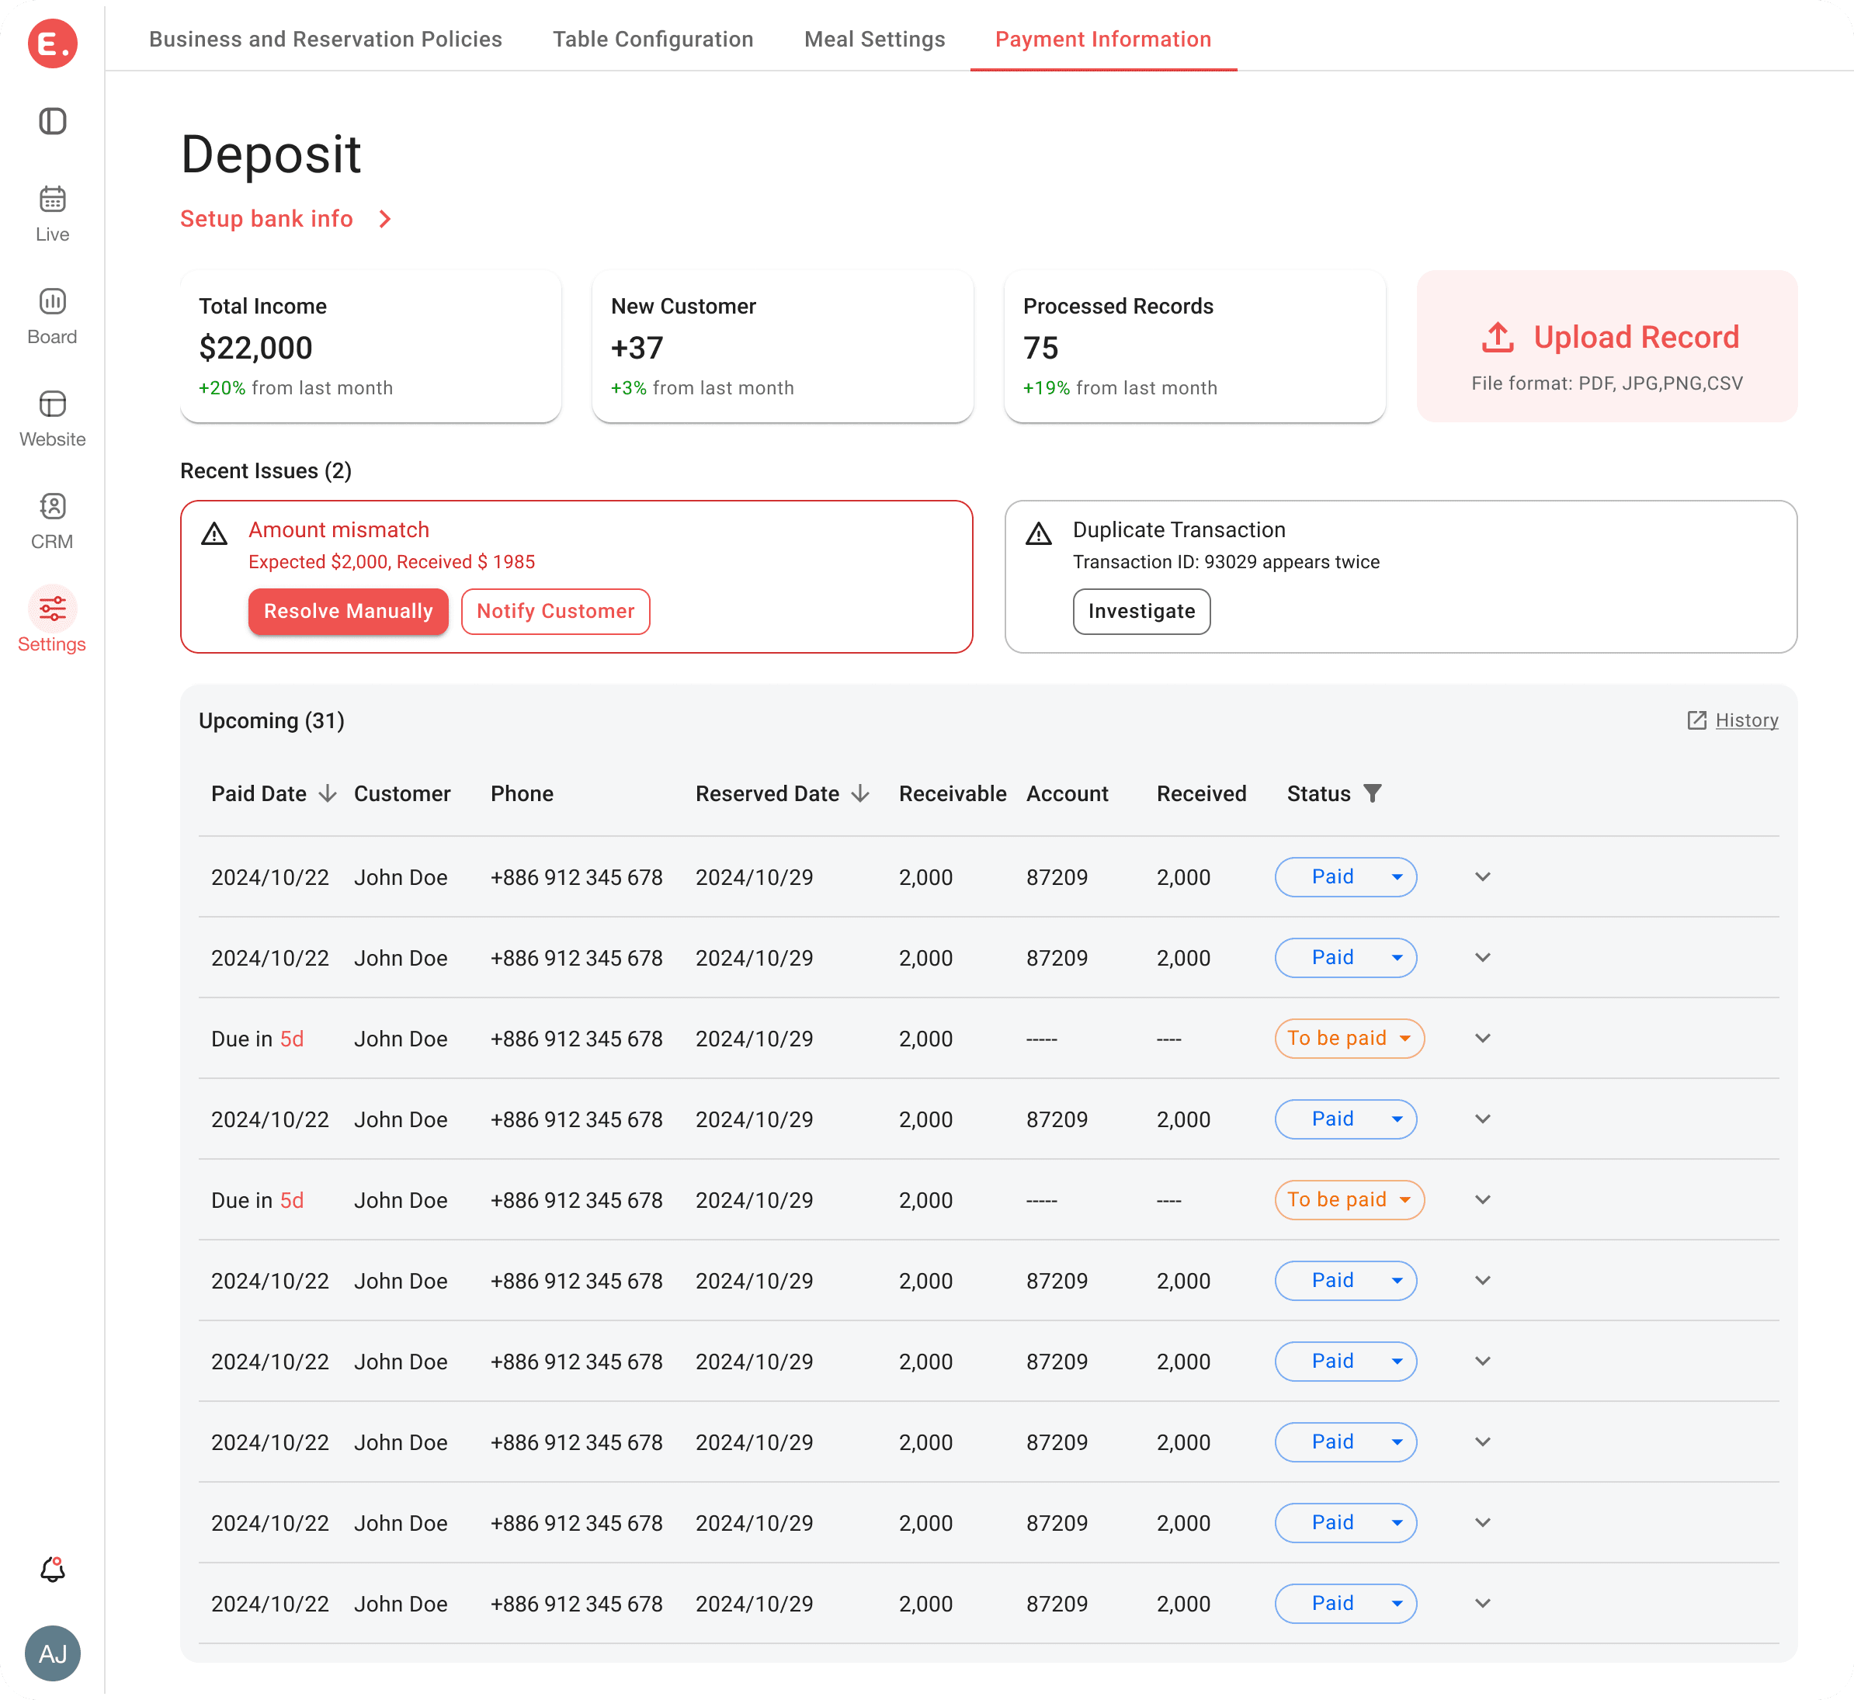This screenshot has width=1854, height=1700.
Task: Click Resolve Manually button
Action: 349,612
